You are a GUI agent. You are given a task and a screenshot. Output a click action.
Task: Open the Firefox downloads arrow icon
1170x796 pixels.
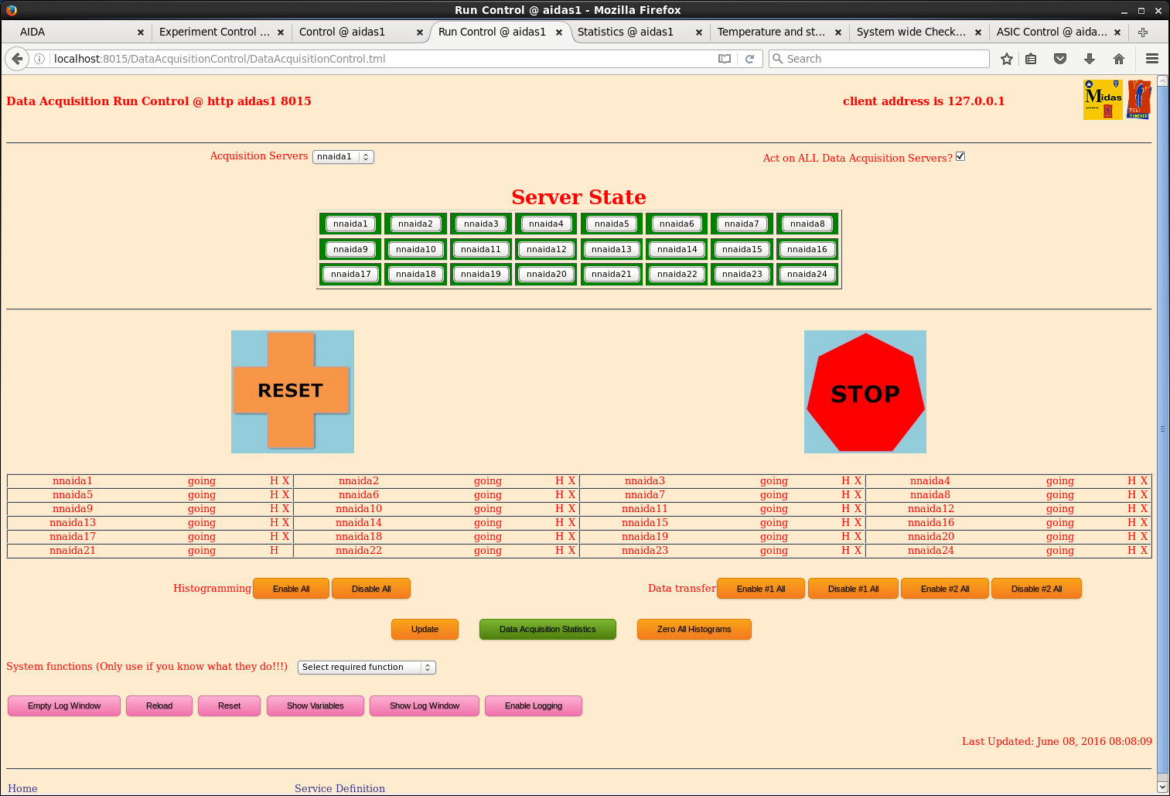[x=1089, y=59]
